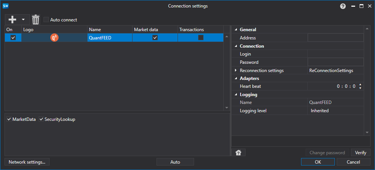
Task: Click the Cancel button
Action: [x=354, y=162]
